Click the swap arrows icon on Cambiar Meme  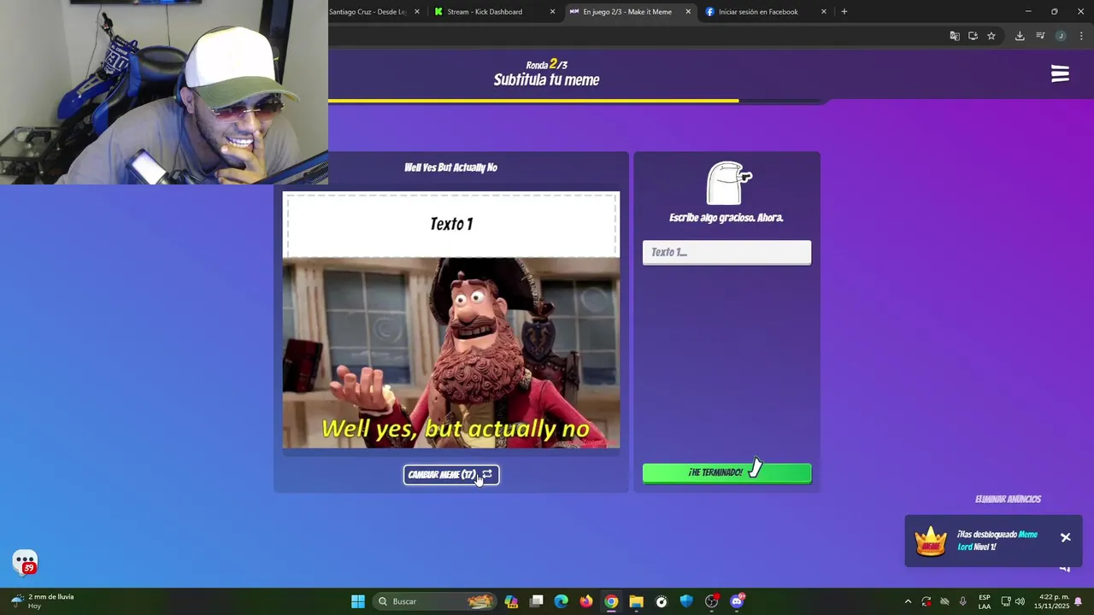pos(487,474)
